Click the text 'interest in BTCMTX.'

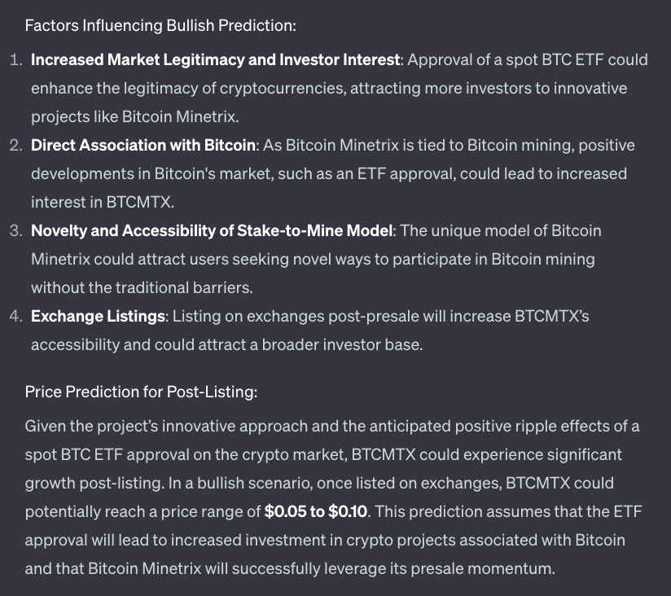[103, 203]
